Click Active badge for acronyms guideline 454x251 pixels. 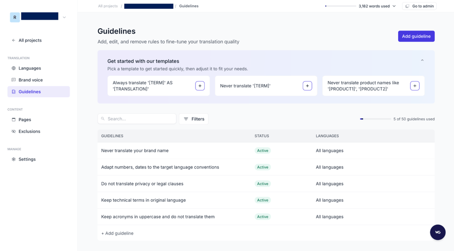click(262, 216)
